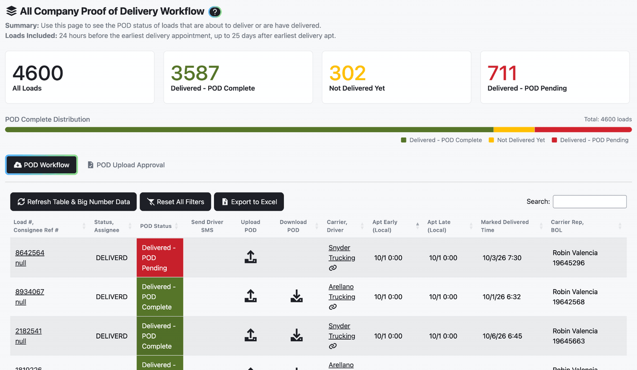Image resolution: width=637 pixels, height=370 pixels.
Task: Sort by POD Status column
Action: coord(160,226)
